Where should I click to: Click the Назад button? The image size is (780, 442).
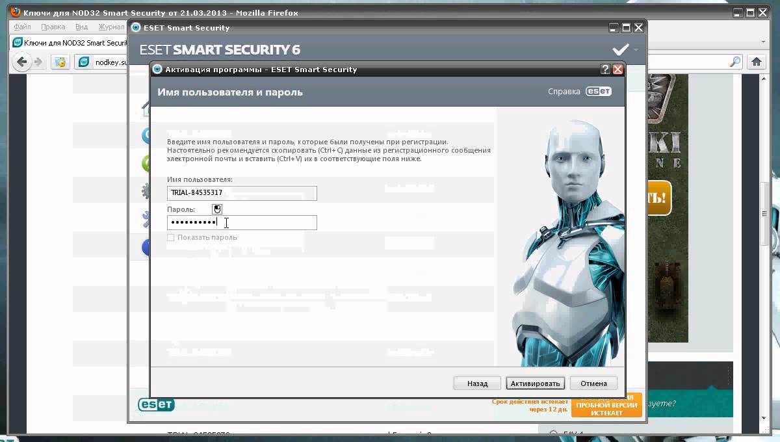pos(477,383)
